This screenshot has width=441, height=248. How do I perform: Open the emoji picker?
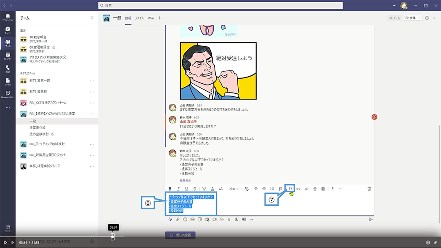click(x=185, y=219)
